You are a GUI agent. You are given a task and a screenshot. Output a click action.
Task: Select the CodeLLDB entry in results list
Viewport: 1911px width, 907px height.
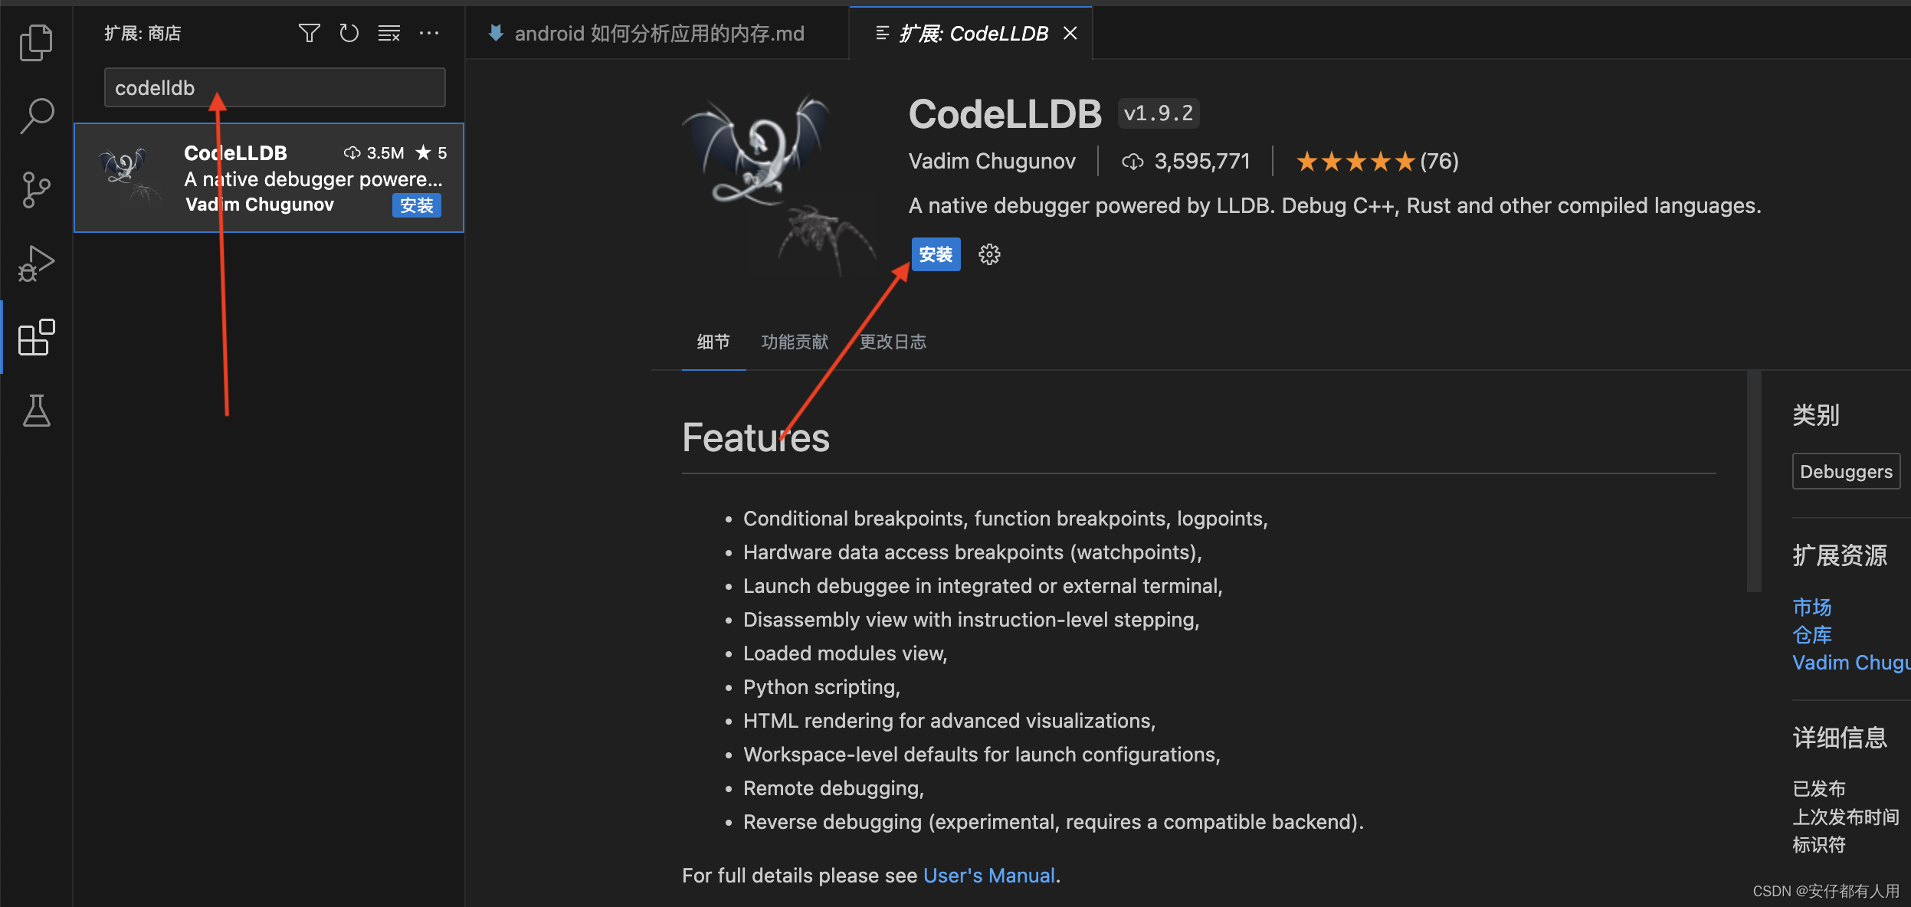pos(269,178)
